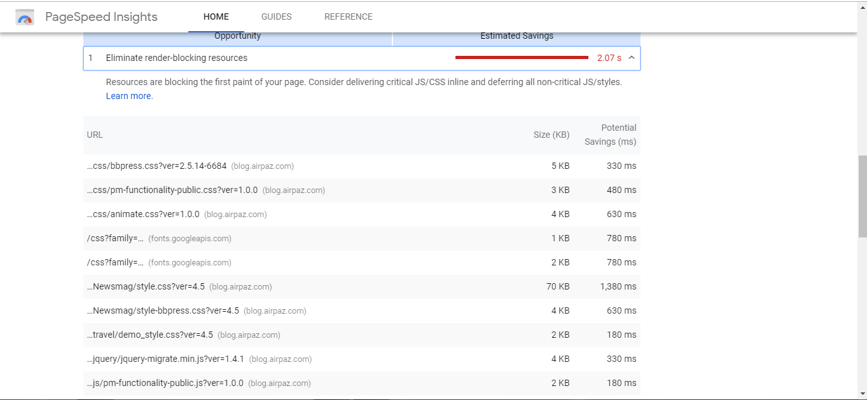Click the Estimated Savings column header
This screenshot has height=400, width=867.
(x=517, y=36)
